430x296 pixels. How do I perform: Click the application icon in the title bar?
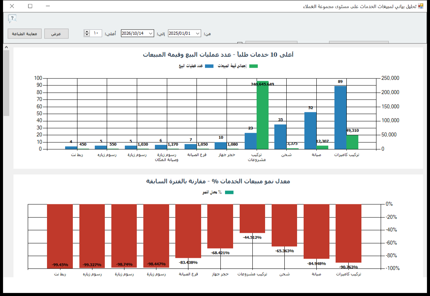421,6
